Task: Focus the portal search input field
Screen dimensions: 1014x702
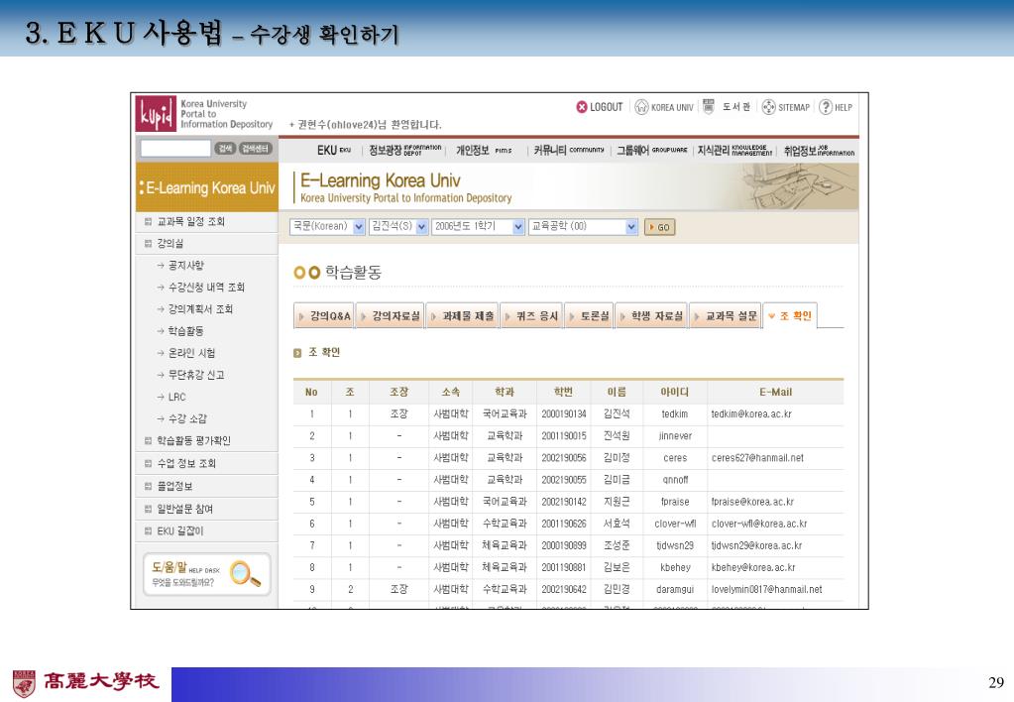Action: pyautogui.click(x=175, y=149)
